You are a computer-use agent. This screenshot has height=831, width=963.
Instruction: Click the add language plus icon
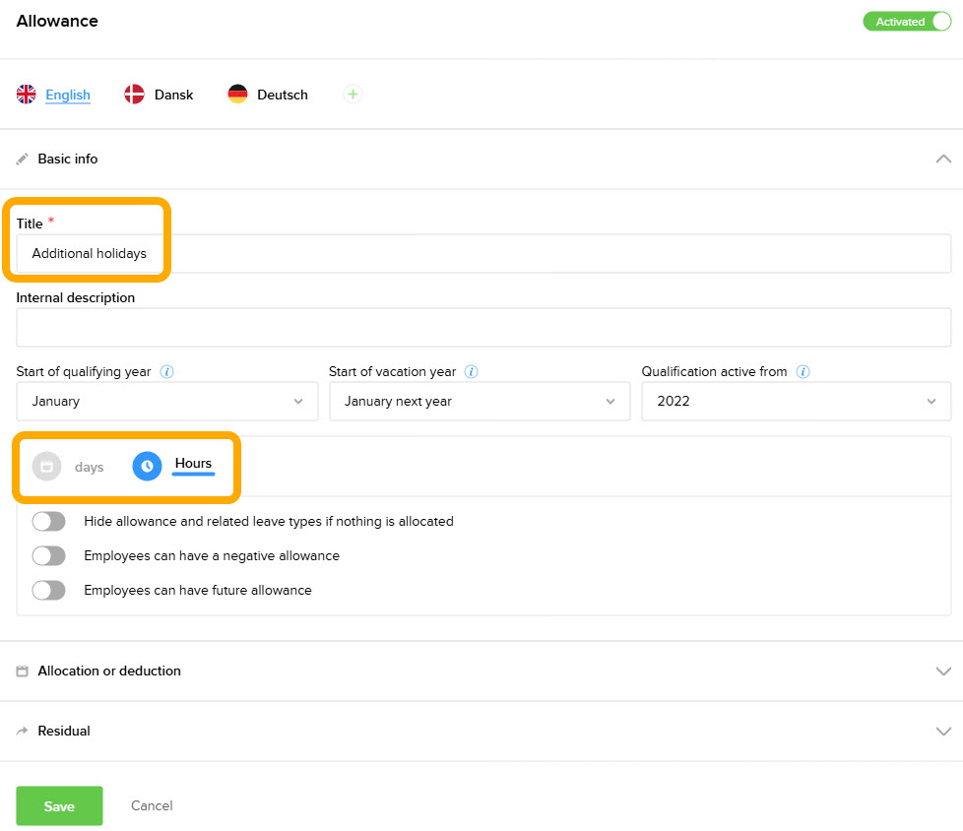[353, 95]
